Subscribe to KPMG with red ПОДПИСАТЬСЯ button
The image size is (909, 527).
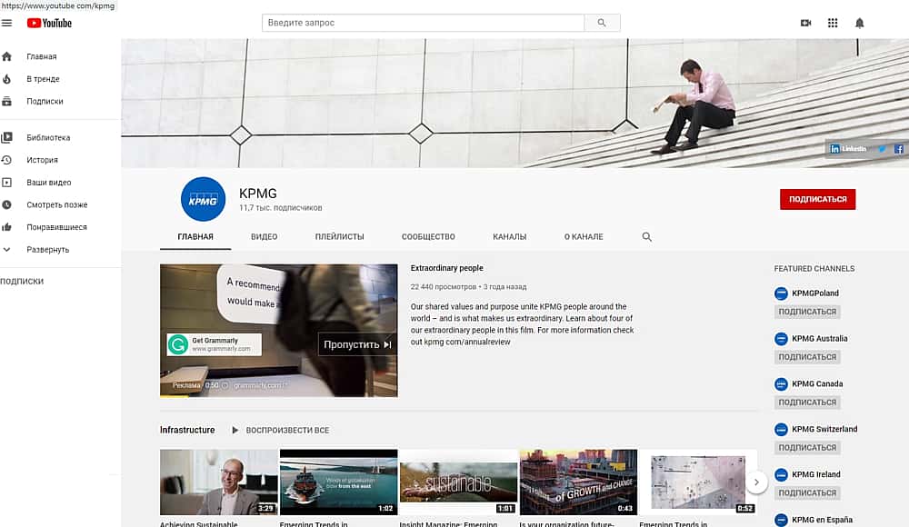tap(817, 199)
